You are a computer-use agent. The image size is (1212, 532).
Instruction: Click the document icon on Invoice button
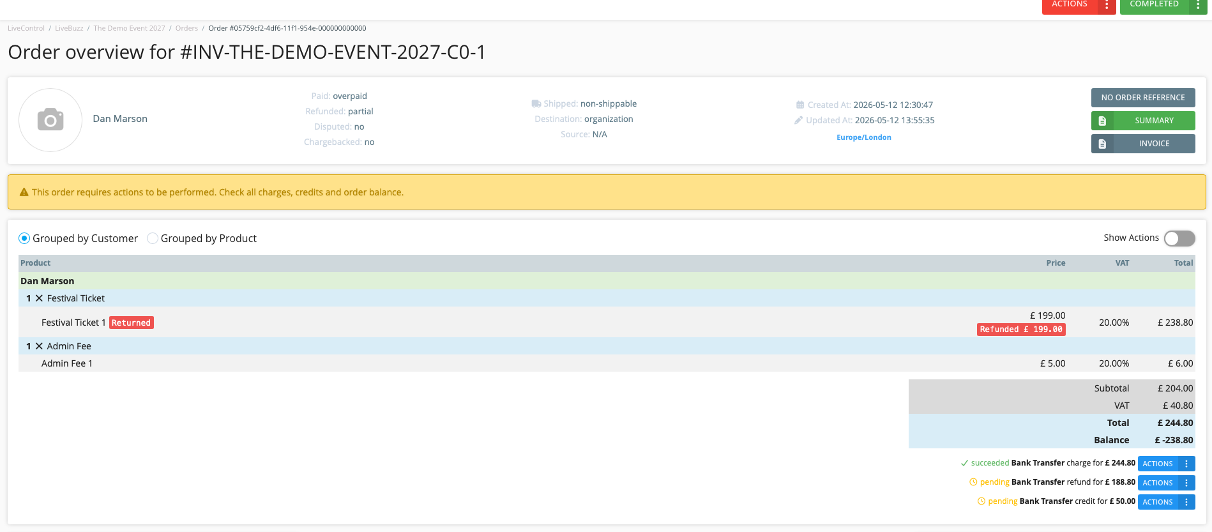[1102, 144]
